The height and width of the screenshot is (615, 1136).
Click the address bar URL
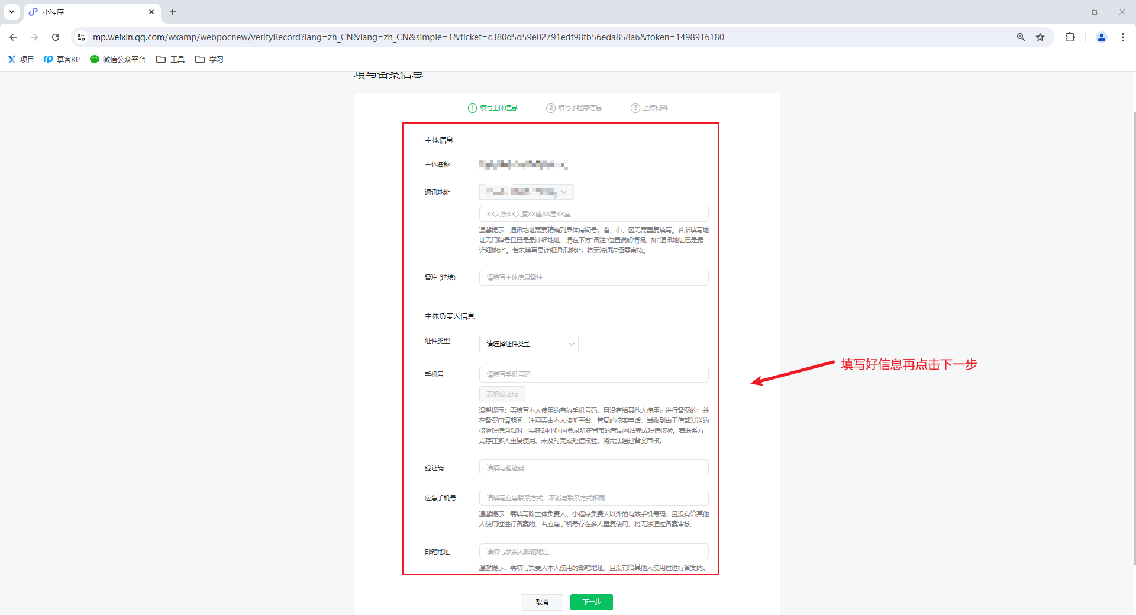(408, 37)
